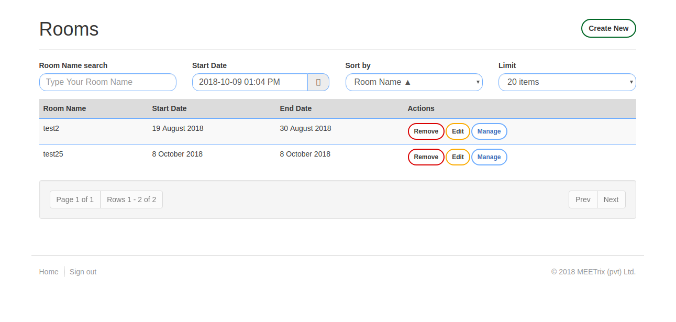Expand the Limit items dropdown
Screen dimensions: 676x322
click(567, 82)
